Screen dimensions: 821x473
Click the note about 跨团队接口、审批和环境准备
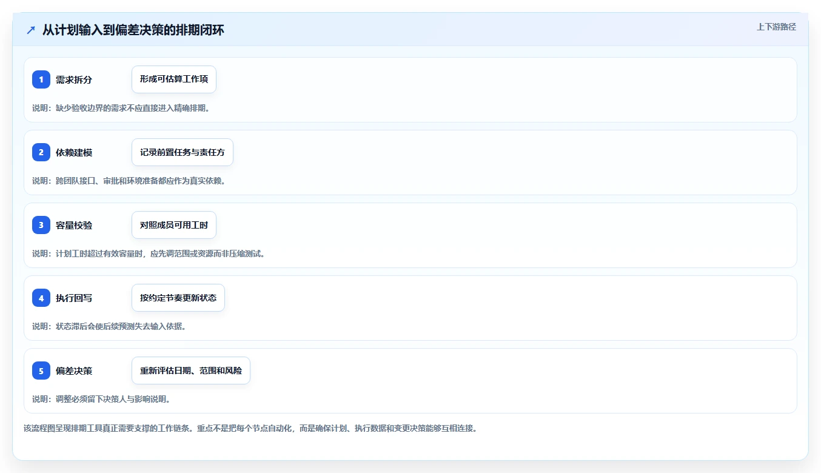(x=129, y=181)
